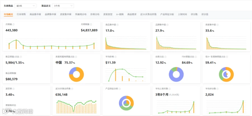The width and height of the screenshot is (252, 116).
Task: Click the tallest bar in 月销量 chart
Action: point(16,45)
